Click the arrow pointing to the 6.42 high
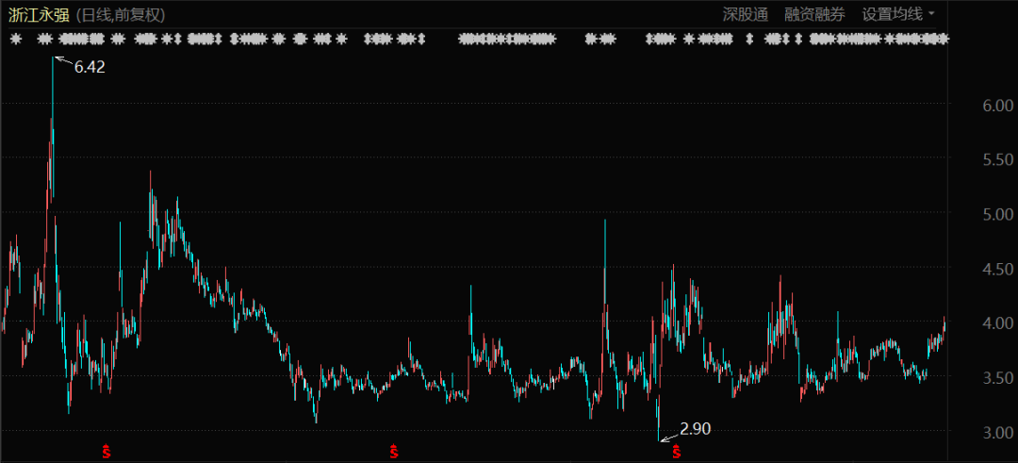Viewport: 1018px width, 463px height. click(62, 61)
